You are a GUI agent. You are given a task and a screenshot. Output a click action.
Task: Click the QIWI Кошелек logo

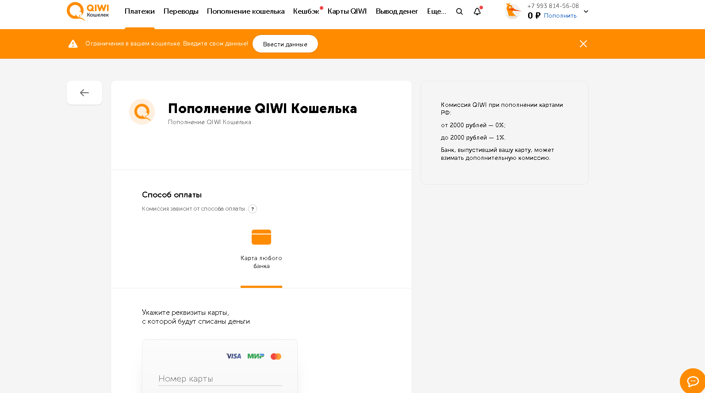(x=88, y=11)
